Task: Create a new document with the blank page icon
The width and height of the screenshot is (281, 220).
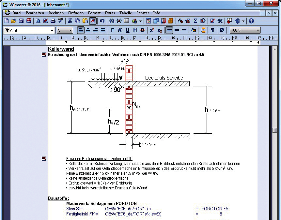Action: tap(6, 21)
